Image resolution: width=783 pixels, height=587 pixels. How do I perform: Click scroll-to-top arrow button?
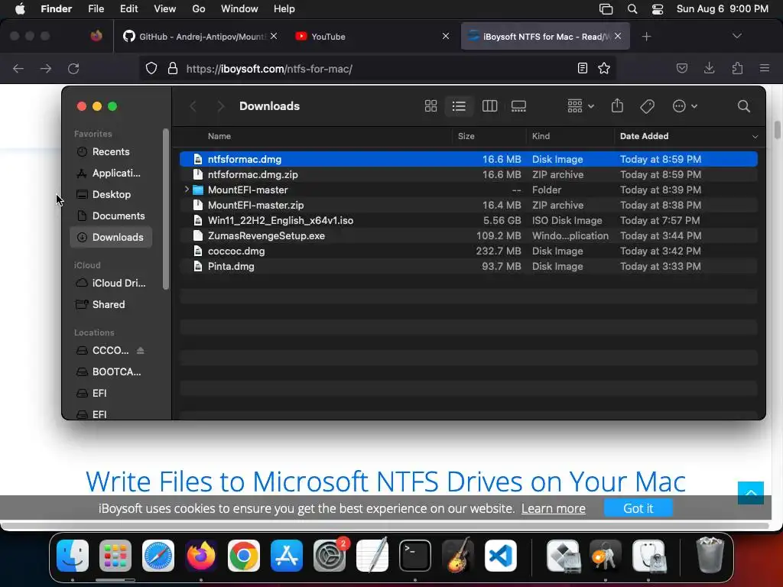pyautogui.click(x=751, y=493)
